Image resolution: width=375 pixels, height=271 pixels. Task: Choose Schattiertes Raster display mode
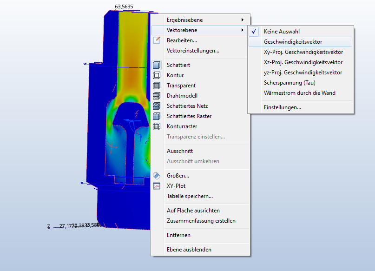[x=200, y=116]
